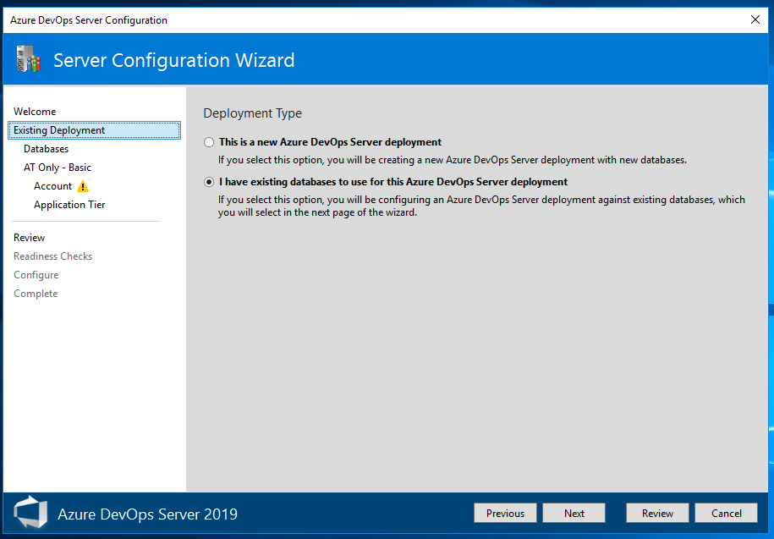Screen dimensions: 774x539
Task: Click the existing databases description text
Action: [x=482, y=206]
